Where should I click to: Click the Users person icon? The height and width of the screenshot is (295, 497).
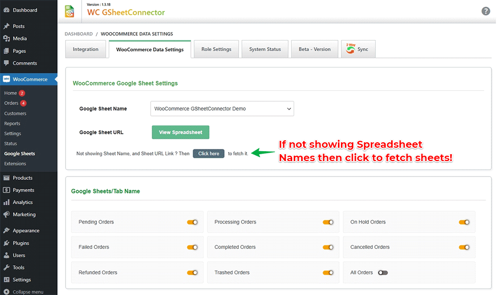6,255
